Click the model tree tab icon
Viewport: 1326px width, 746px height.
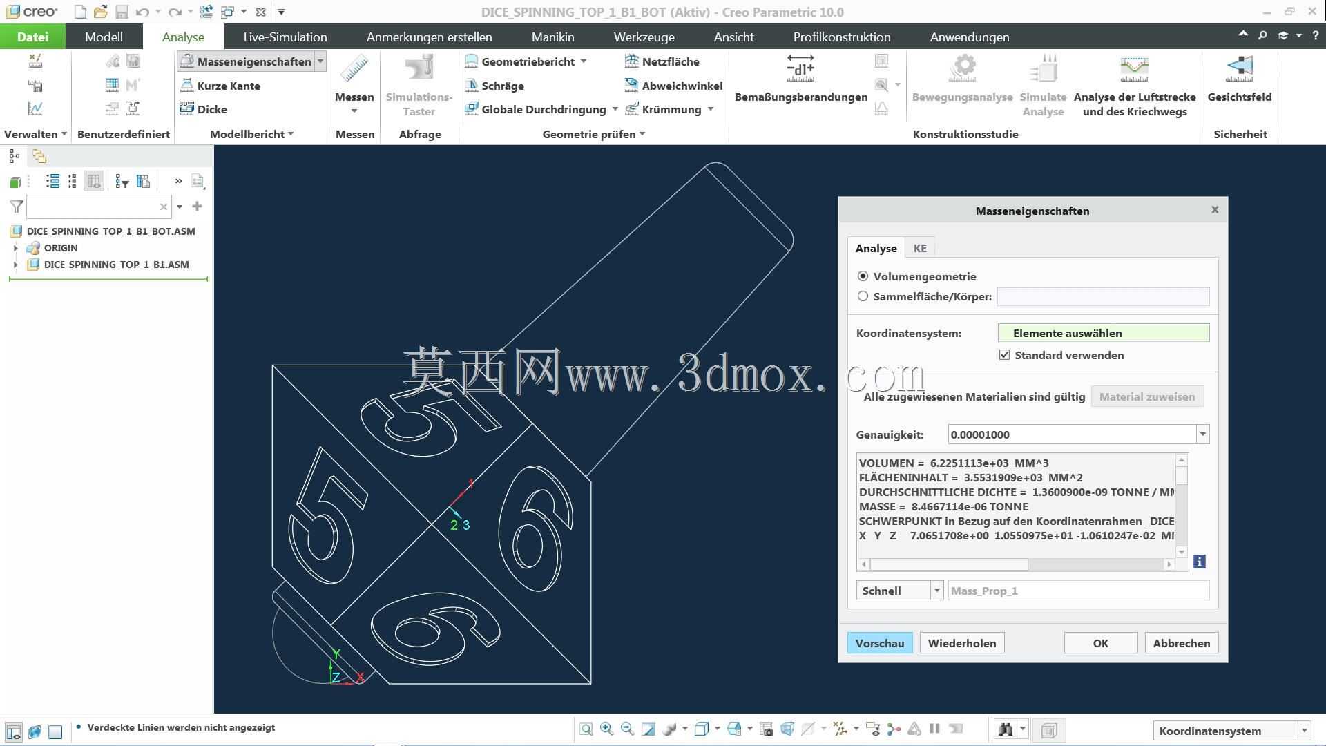pos(15,156)
